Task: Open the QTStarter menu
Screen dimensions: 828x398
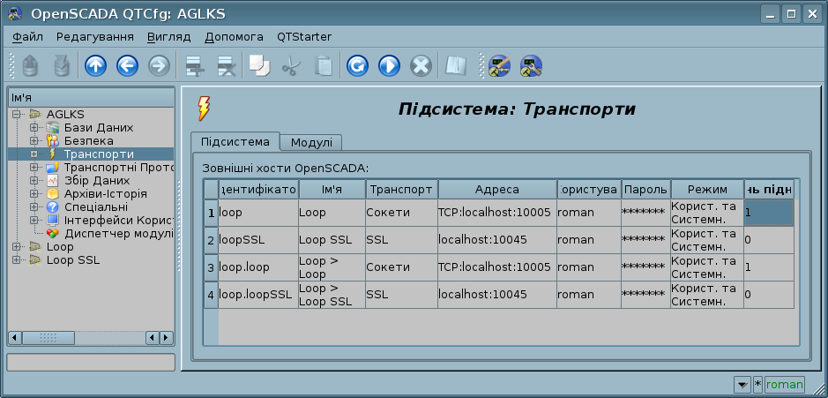Action: [304, 37]
